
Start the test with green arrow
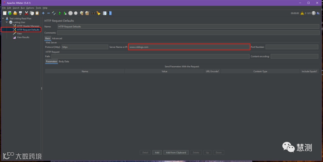(x=60, y=13)
